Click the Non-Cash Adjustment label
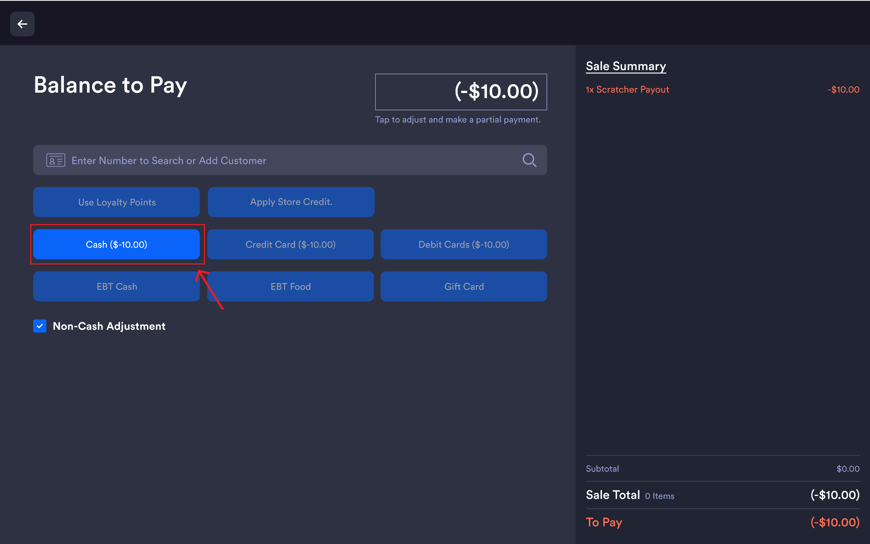This screenshot has height=544, width=870. point(109,326)
